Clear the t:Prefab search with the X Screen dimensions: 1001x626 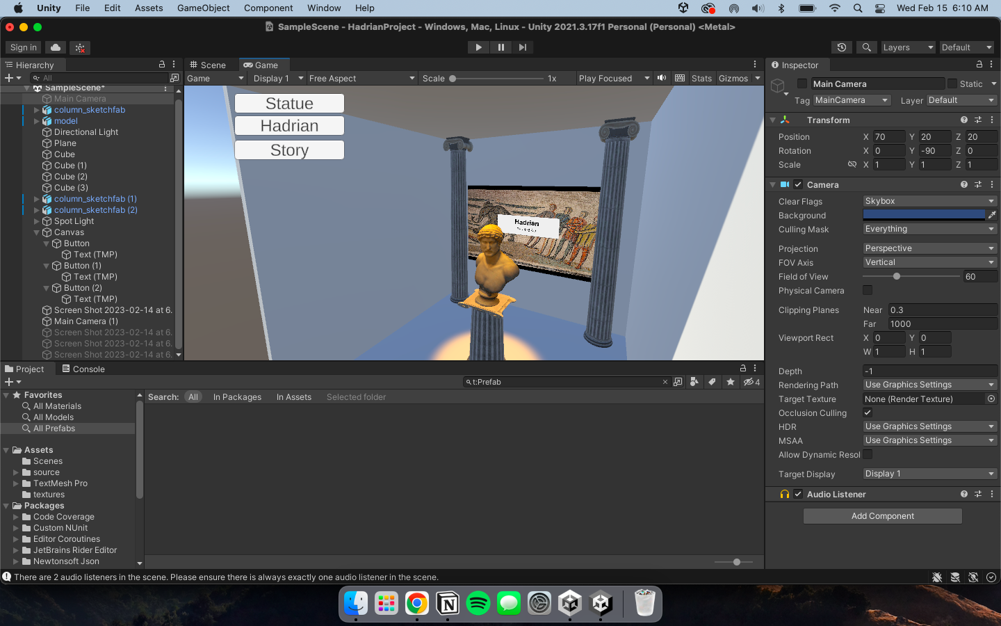pos(665,382)
